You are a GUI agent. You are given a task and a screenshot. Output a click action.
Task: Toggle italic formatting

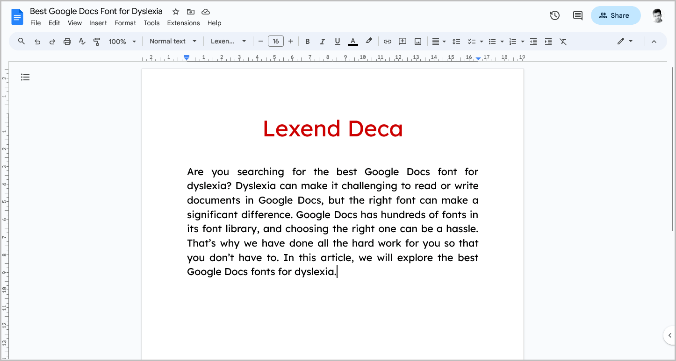point(322,42)
